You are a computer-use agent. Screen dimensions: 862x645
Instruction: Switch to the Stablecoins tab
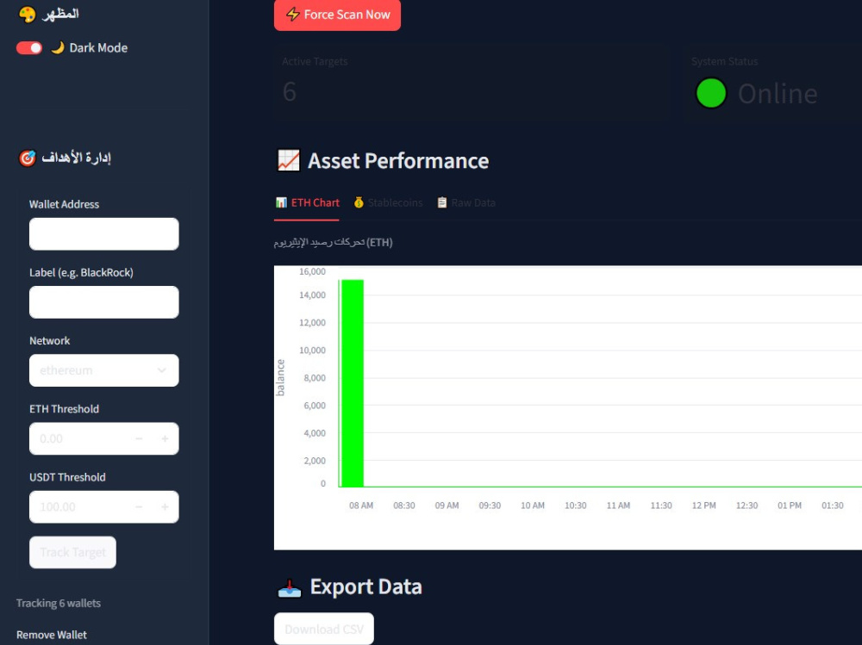388,202
